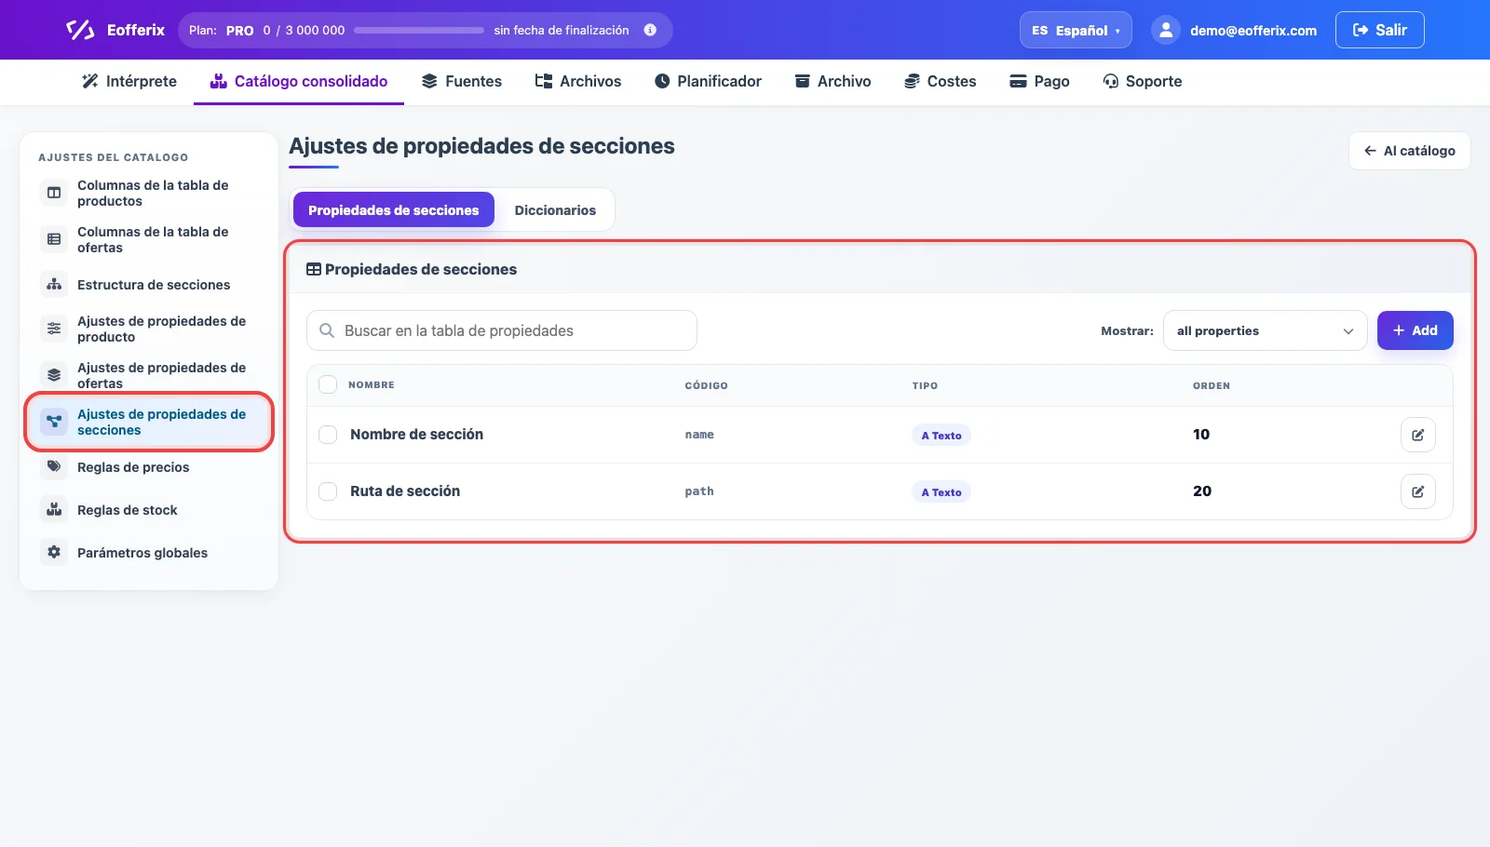Sort by the CÓDIGO column header
The height and width of the screenshot is (847, 1490).
[706, 385]
